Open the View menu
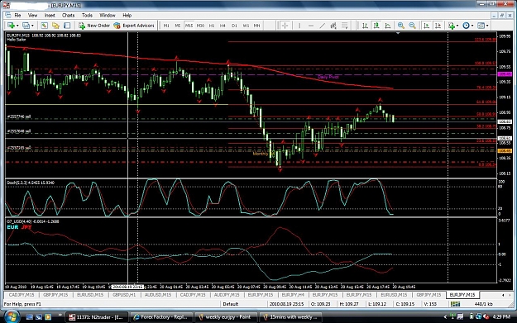517x323 pixels. (32, 15)
